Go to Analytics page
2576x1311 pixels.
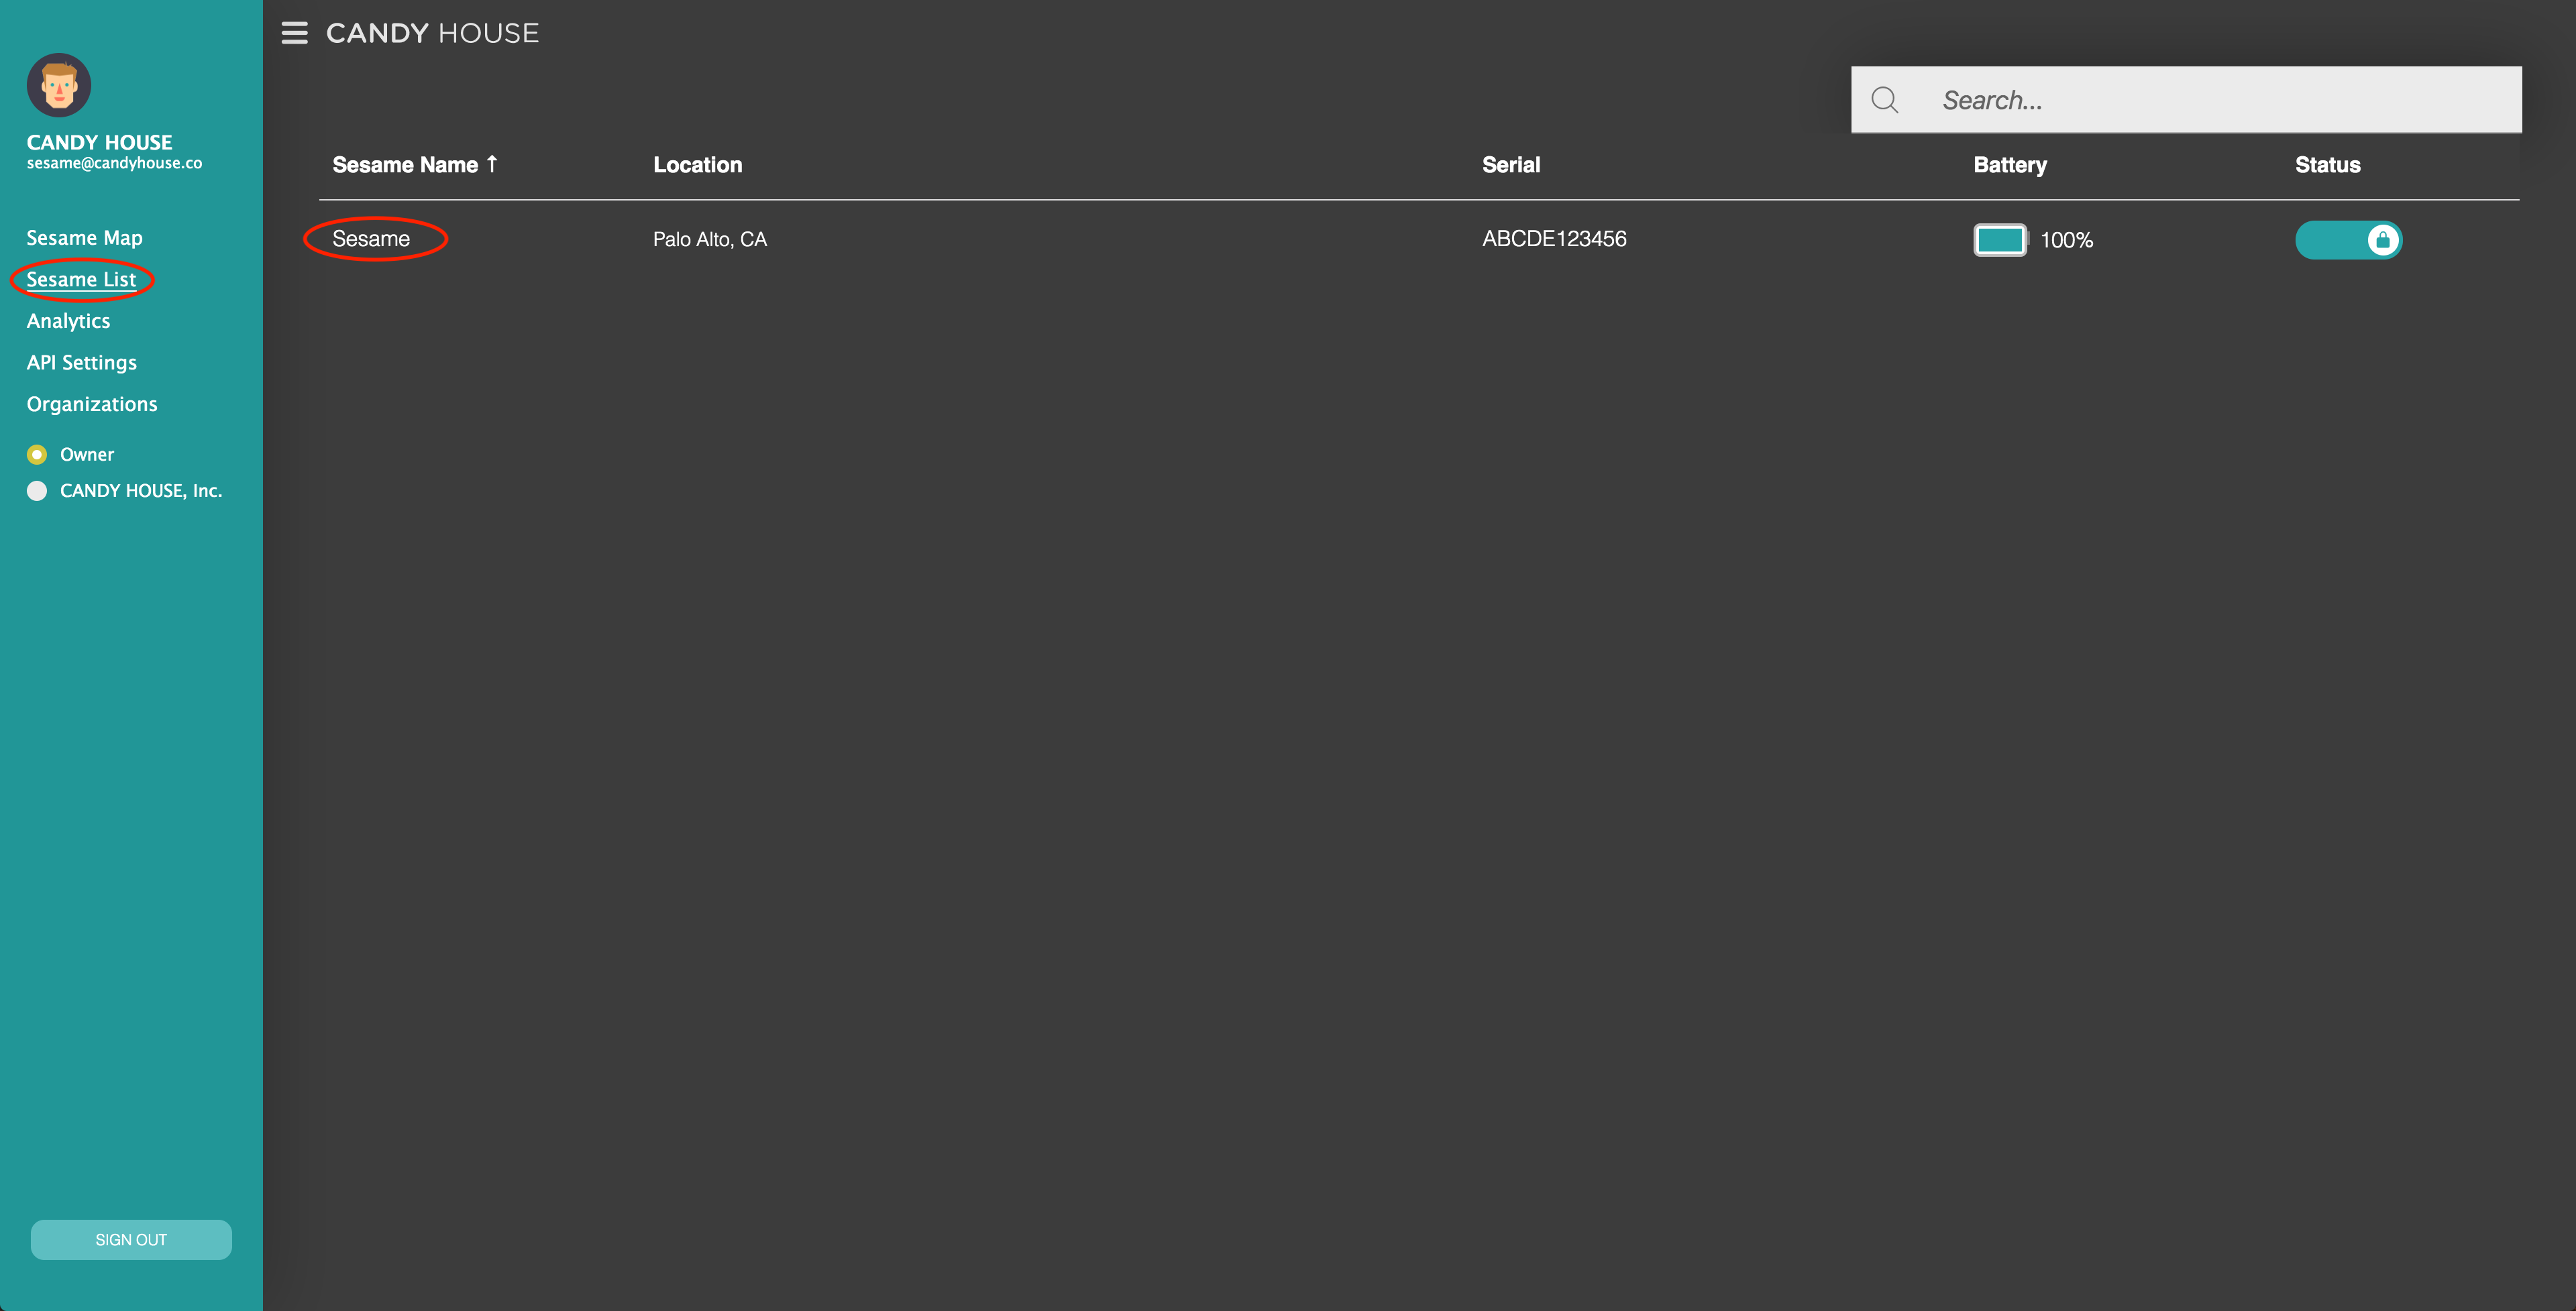[x=69, y=321]
